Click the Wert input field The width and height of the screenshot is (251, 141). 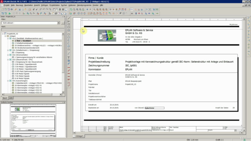click(33, 30)
